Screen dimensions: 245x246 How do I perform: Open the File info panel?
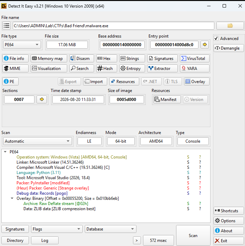coord(16,59)
